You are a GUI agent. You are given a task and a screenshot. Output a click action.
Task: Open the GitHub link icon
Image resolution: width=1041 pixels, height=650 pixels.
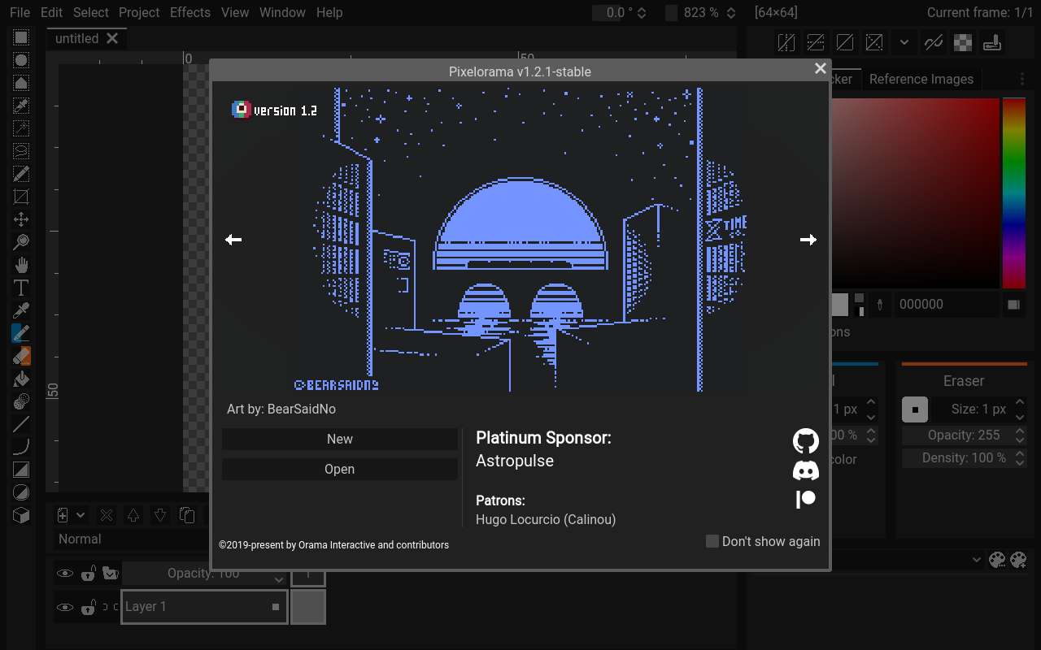click(805, 441)
